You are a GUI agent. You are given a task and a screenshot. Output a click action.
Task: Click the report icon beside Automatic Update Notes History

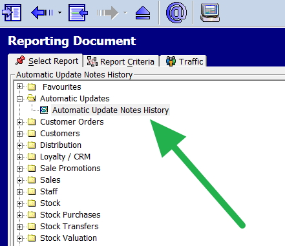44,110
